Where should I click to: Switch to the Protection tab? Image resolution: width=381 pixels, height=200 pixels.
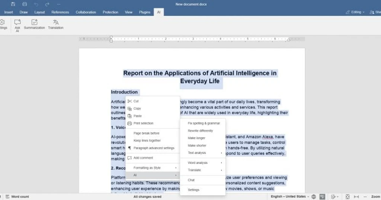(x=110, y=12)
